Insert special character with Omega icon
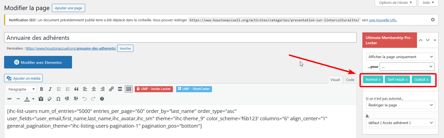The width and height of the screenshot is (444, 138). coord(58,99)
